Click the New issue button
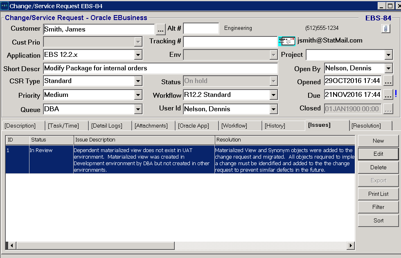 378,141
